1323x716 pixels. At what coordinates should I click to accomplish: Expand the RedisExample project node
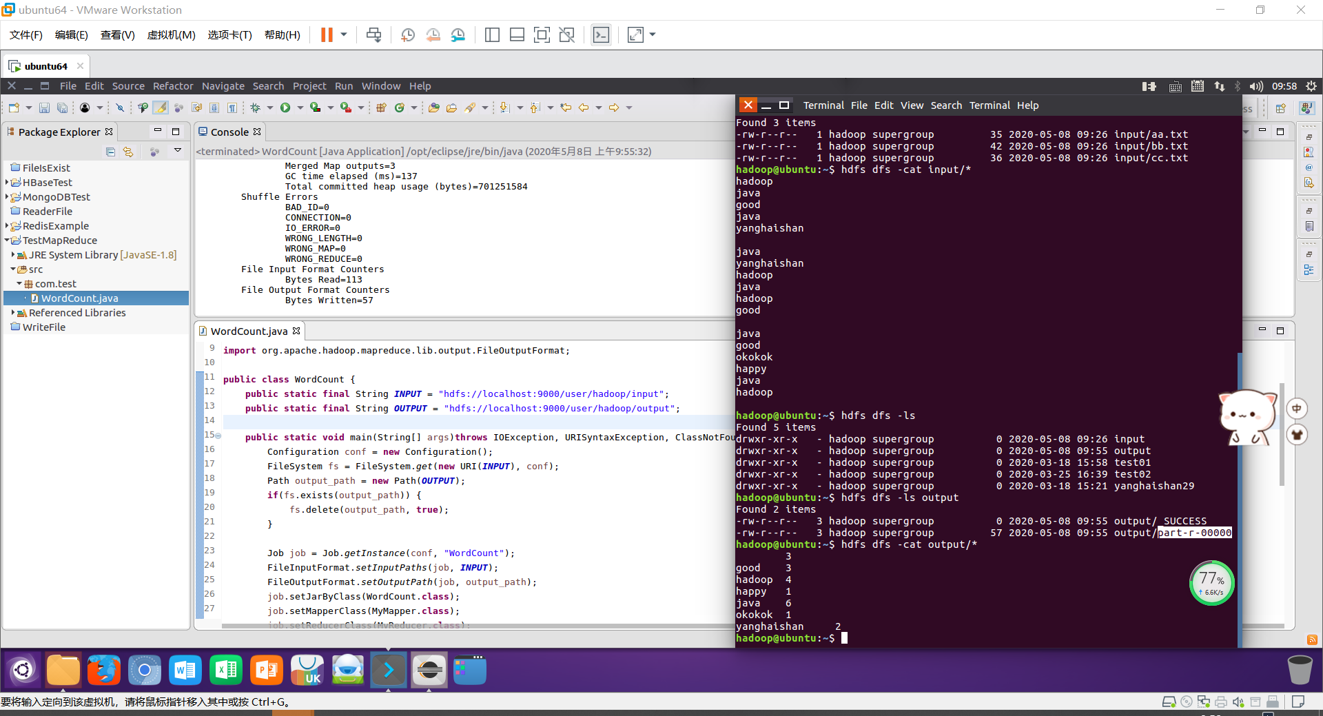[7, 226]
